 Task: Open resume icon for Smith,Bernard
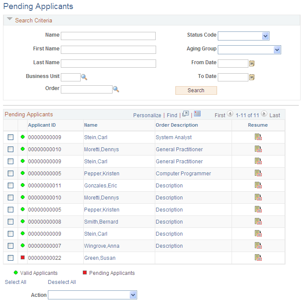(x=258, y=221)
